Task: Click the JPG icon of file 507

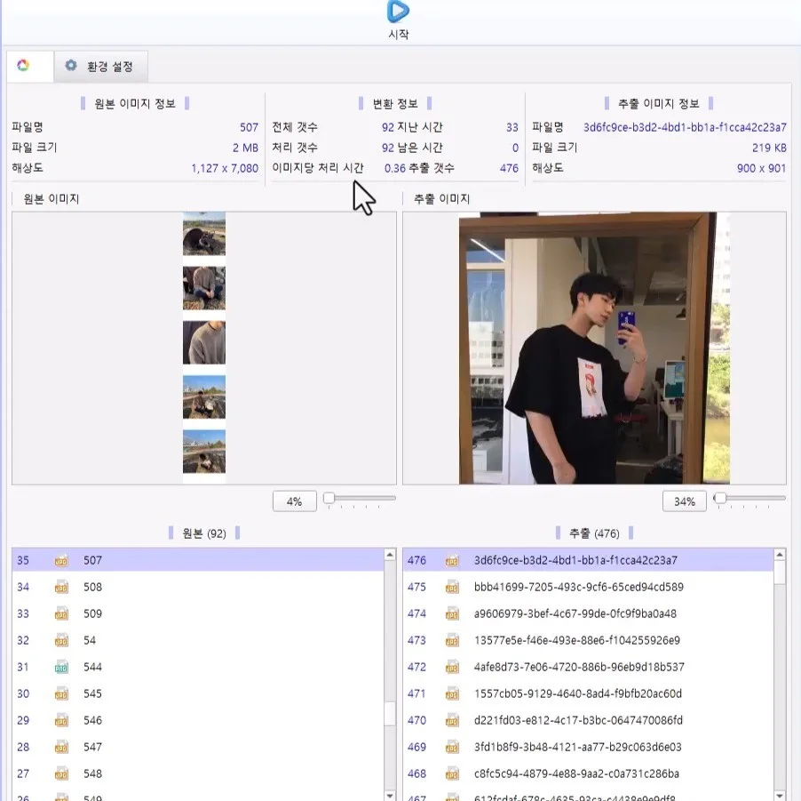Action: pos(61,560)
